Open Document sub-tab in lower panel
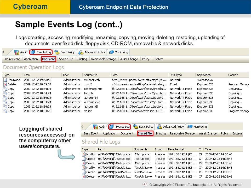The width and height of the screenshot is (251, 188). pos(127,133)
